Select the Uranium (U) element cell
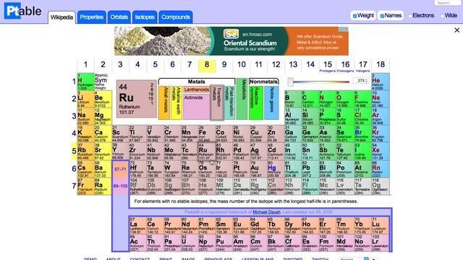The height and width of the screenshot is (260, 463). click(x=190, y=243)
